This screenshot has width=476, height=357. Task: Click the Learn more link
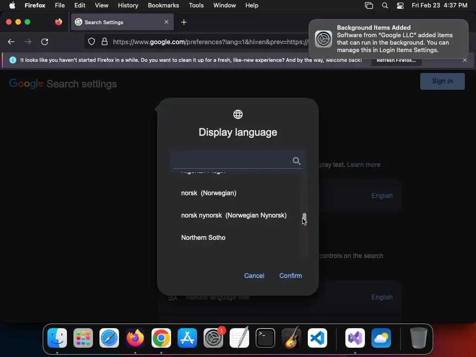point(364,165)
